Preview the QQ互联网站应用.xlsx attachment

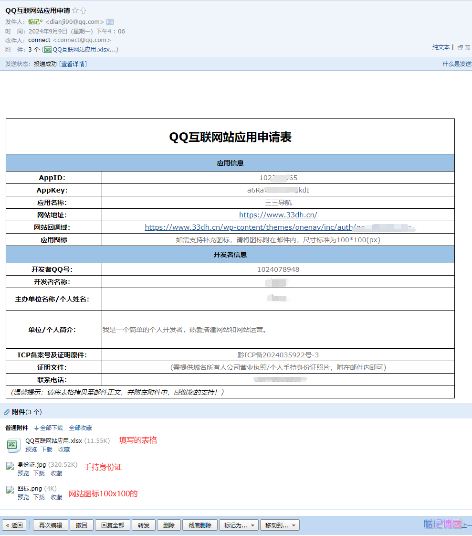pyautogui.click(x=31, y=450)
